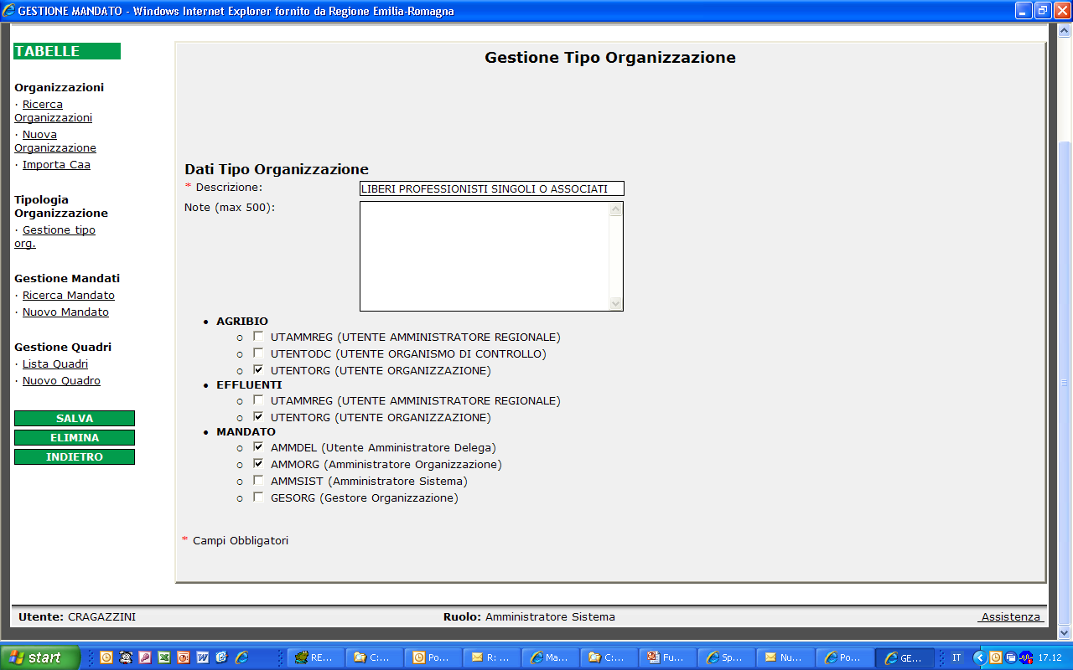Click the Utente: CRAGAZZINI text

(77, 616)
